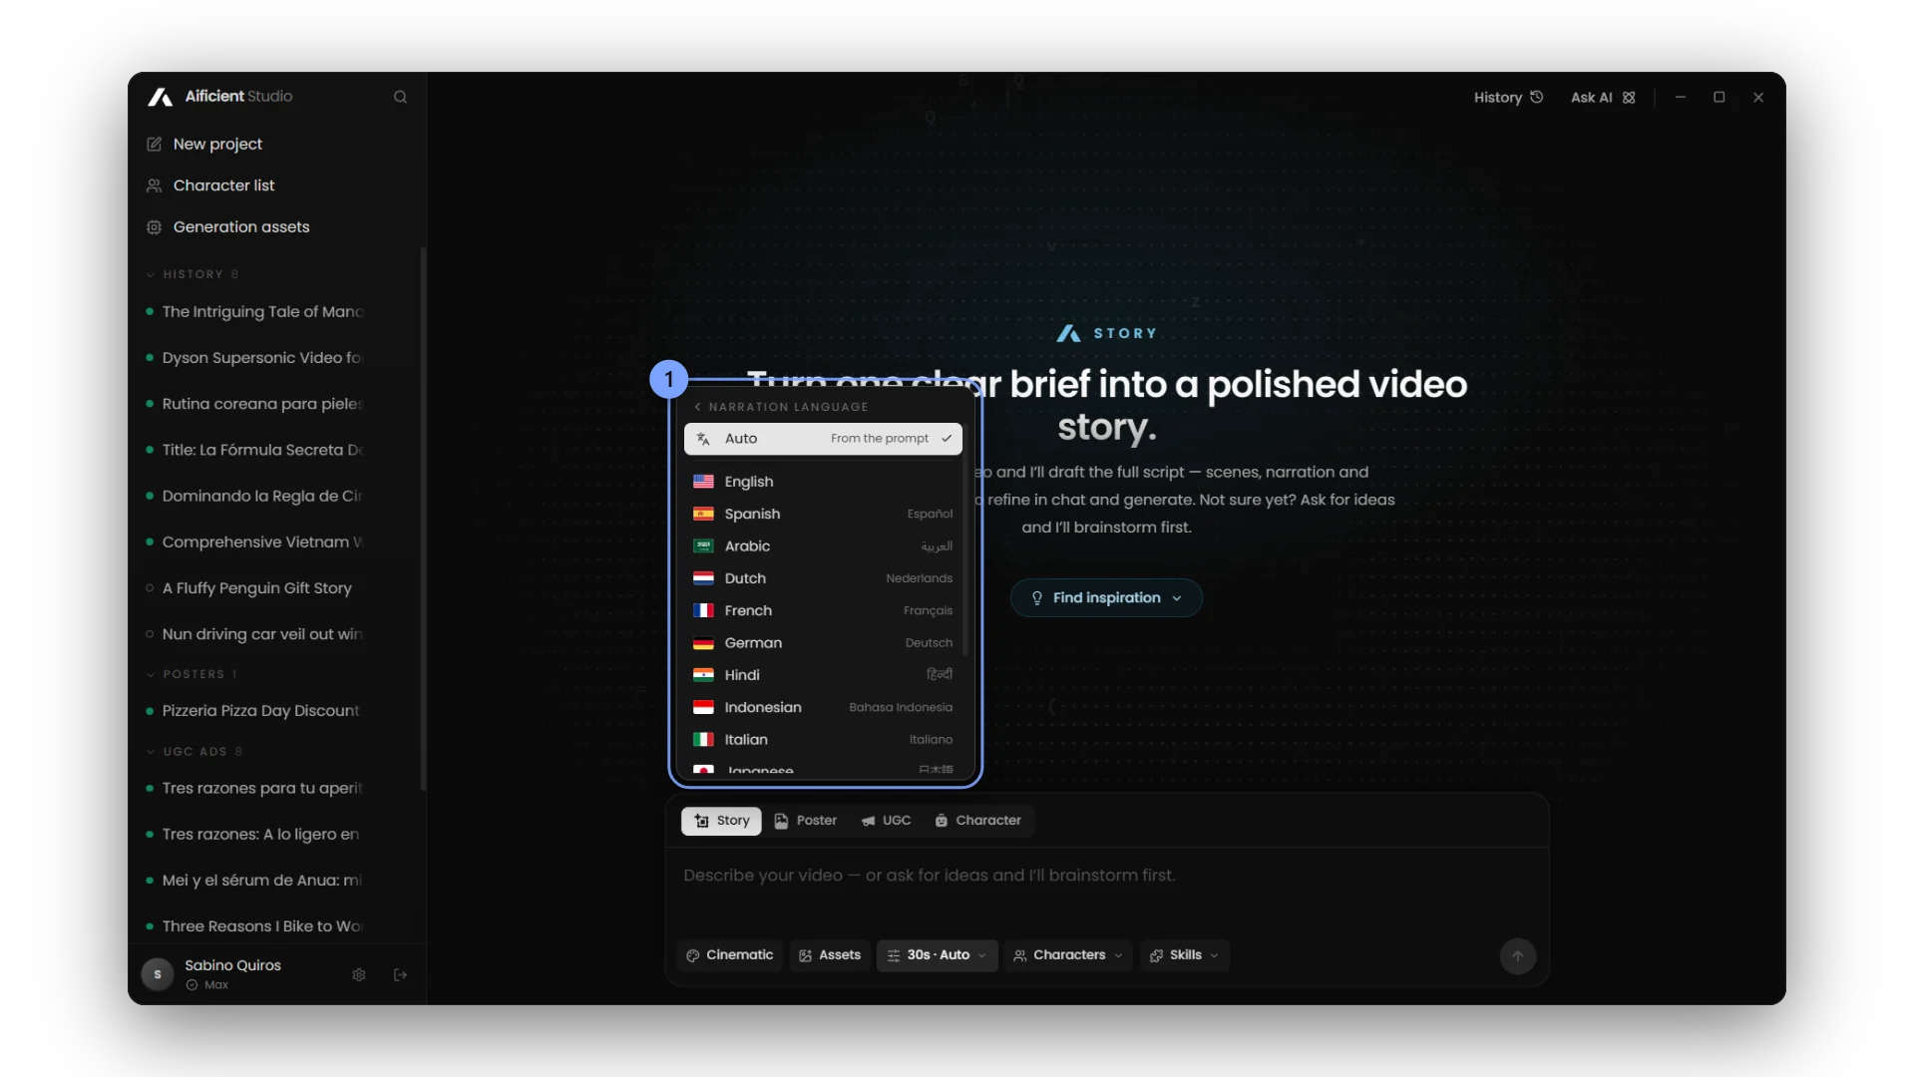Choose French narration language

click(x=823, y=610)
